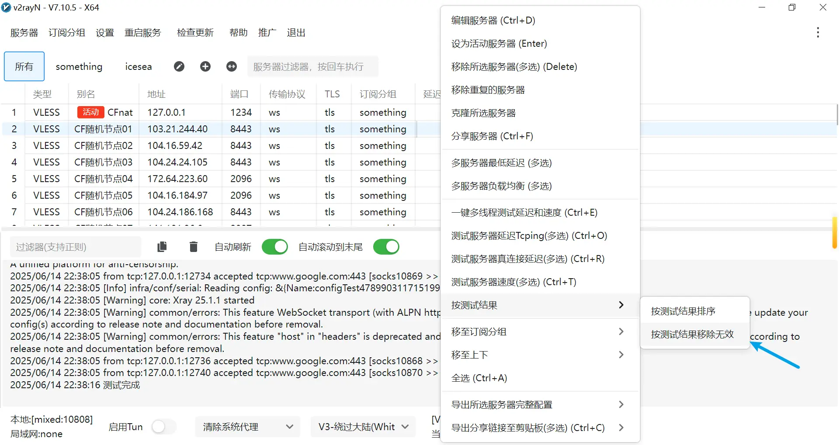Click address 104.16.59.42
The image size is (839, 445).
point(175,145)
